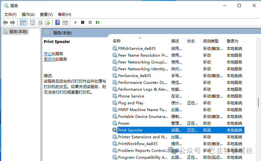Click gear icon of the Power service
Image resolution: width=261 pixels, height=161 pixels.
coord(114,123)
